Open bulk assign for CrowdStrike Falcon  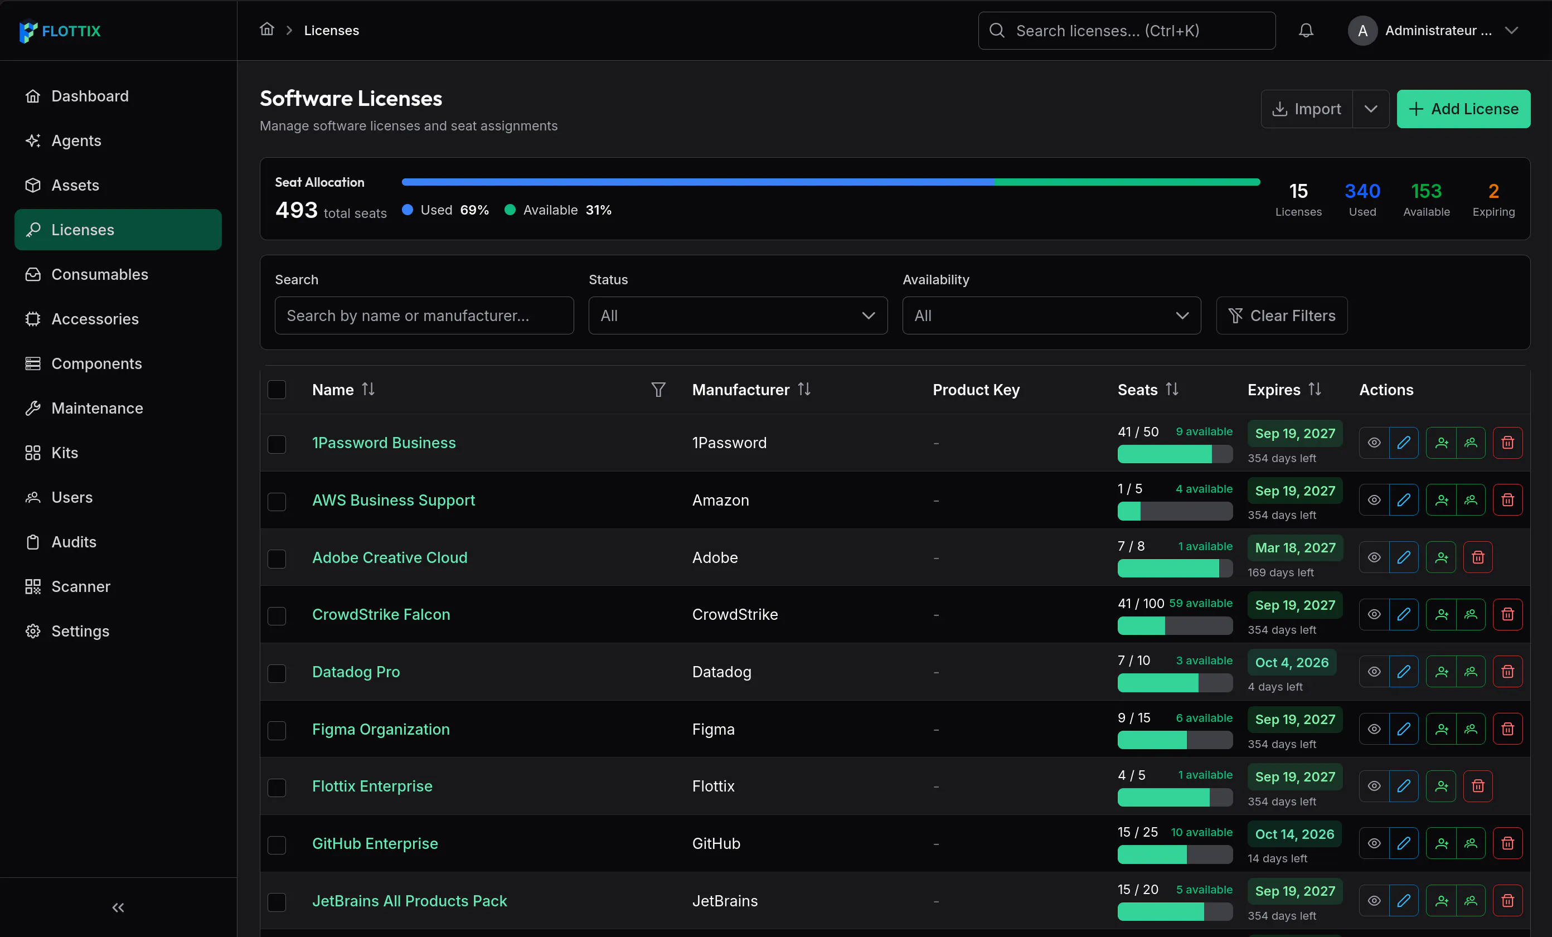click(1471, 614)
